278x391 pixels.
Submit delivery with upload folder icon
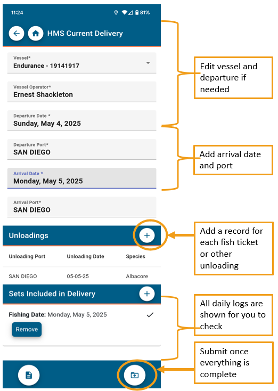(x=135, y=375)
